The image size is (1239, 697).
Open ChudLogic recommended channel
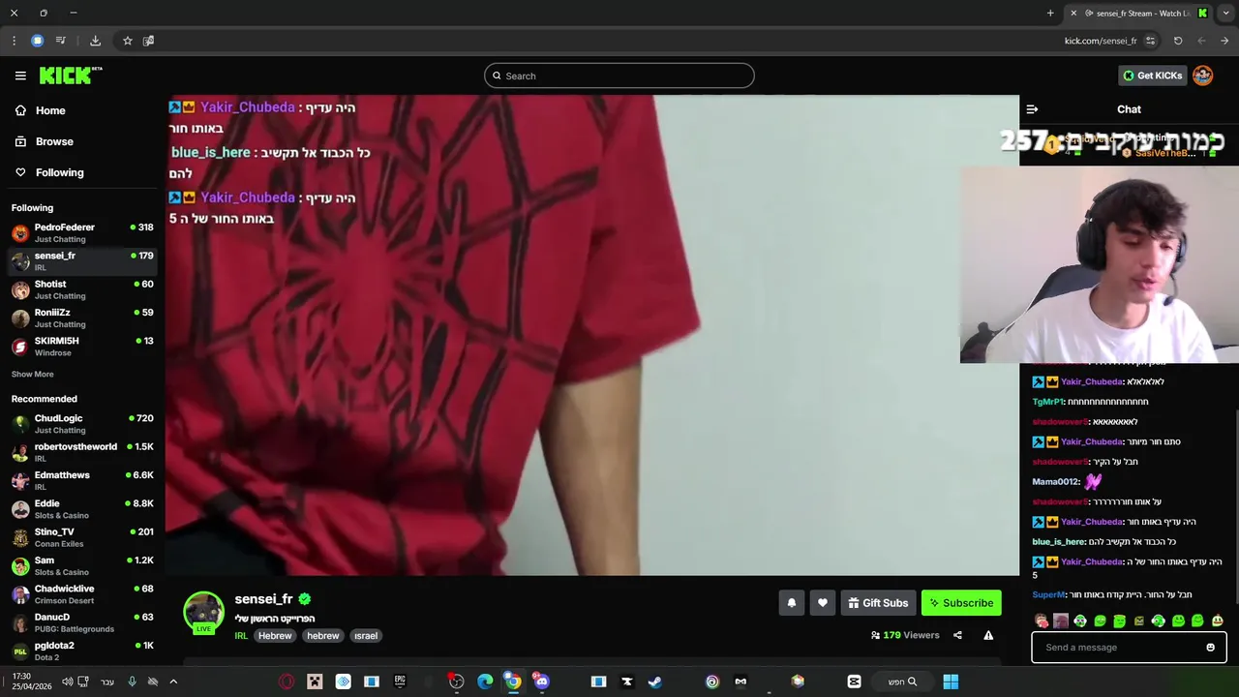click(x=82, y=424)
